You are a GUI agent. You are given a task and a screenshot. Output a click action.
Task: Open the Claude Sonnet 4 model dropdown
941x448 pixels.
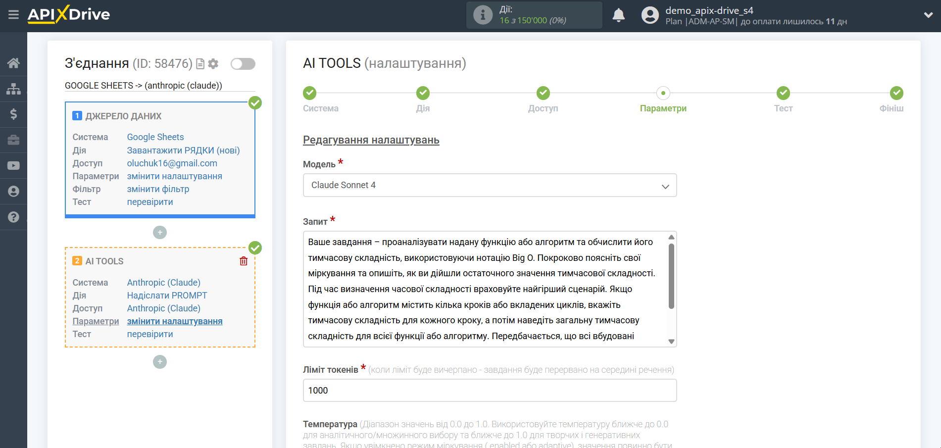click(489, 185)
